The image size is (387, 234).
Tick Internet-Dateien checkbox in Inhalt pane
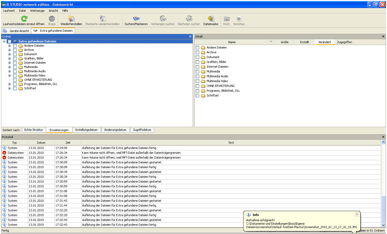pos(198,67)
